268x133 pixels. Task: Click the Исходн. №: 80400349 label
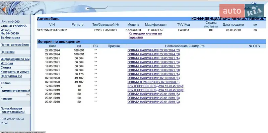[10, 32]
